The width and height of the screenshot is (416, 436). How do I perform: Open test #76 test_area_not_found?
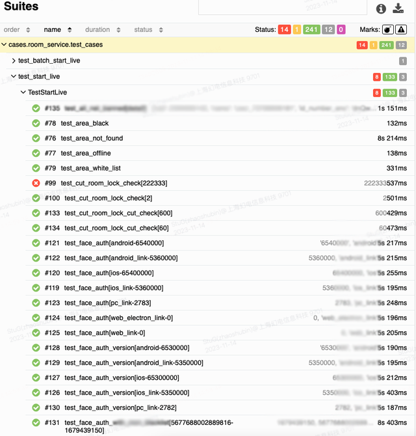tap(220, 138)
